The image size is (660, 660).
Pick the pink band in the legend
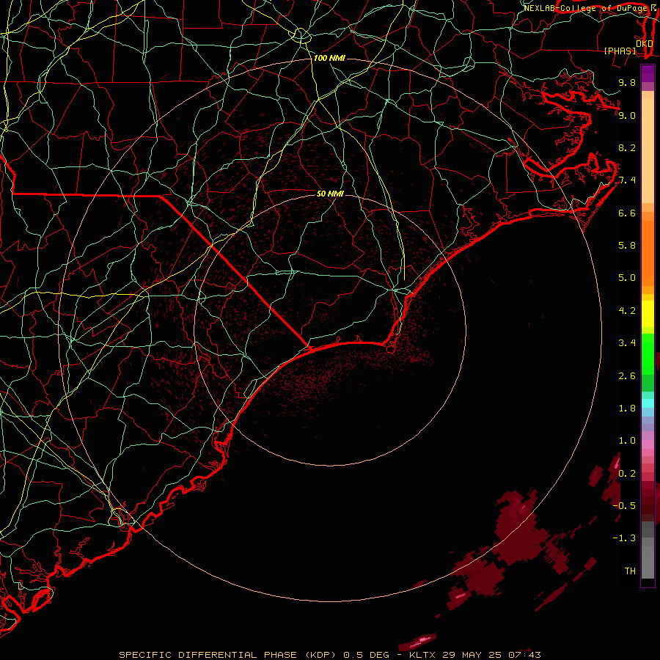[x=648, y=444]
